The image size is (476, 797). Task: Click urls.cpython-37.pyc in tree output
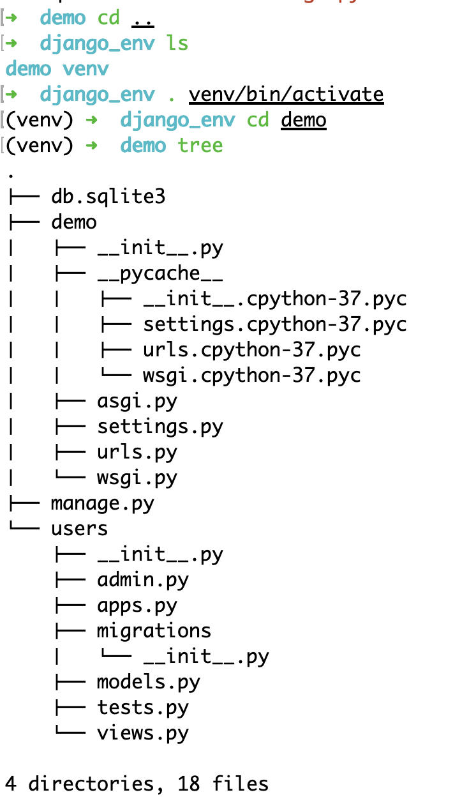(x=252, y=350)
